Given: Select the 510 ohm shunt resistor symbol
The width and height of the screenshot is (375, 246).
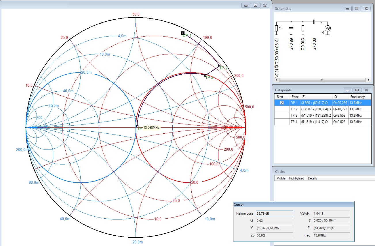Looking at the screenshot, I should [x=303, y=28].
